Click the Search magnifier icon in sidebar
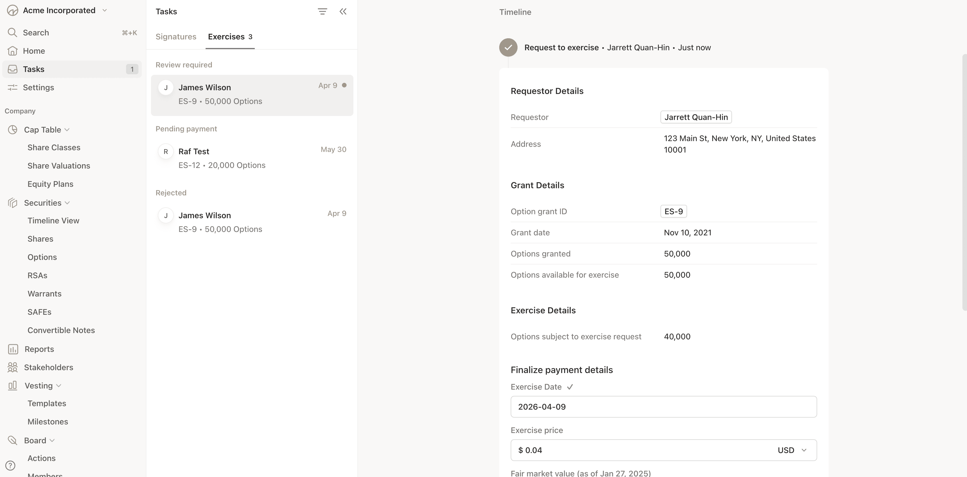 click(x=12, y=33)
